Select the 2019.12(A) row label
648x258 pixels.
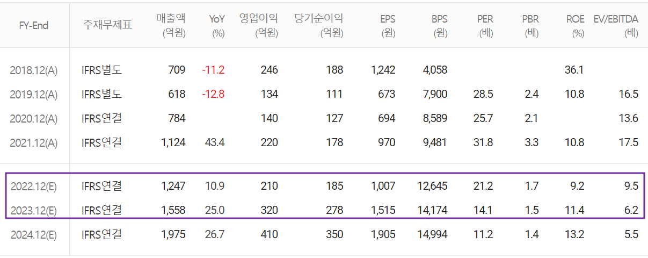point(33,94)
